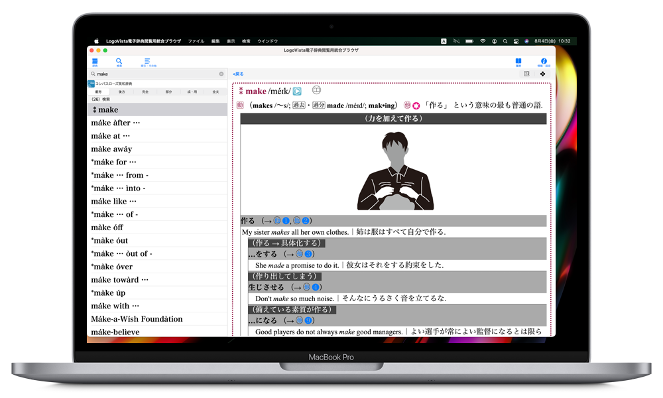Open the info and settings (情報・設定) icon

click(544, 62)
